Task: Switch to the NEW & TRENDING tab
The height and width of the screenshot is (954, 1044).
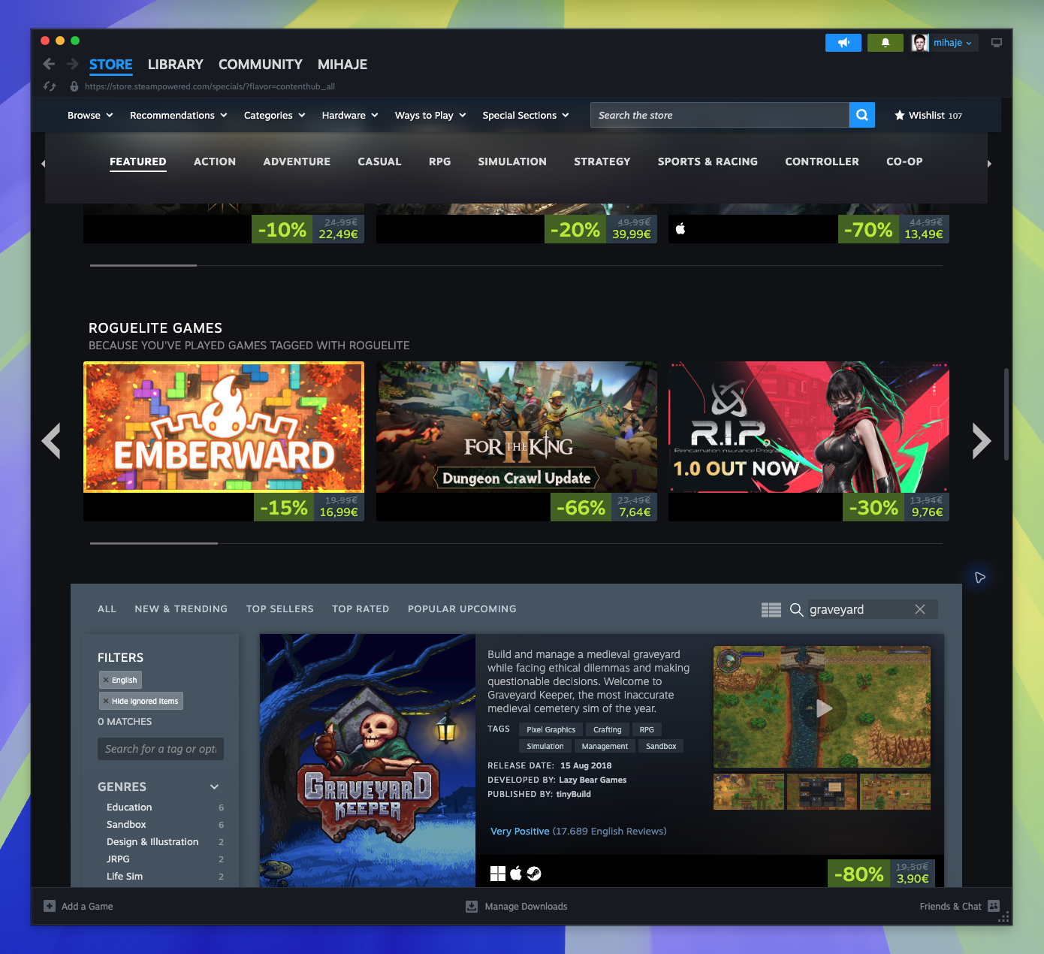Action: (181, 609)
